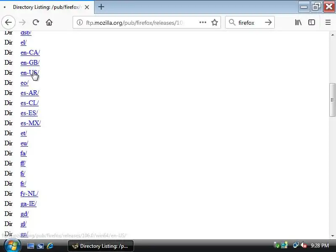Reload the current page
This screenshot has height=252, width=336.
point(36,22)
